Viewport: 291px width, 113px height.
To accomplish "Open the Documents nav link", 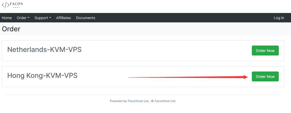I will tap(85, 18).
